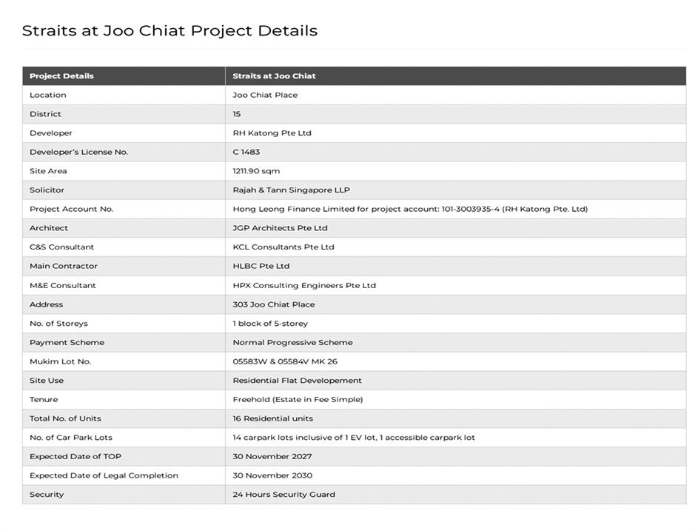
Task: Select 'JGP Architects Pte Ltd' architect cell
Action: (x=280, y=228)
